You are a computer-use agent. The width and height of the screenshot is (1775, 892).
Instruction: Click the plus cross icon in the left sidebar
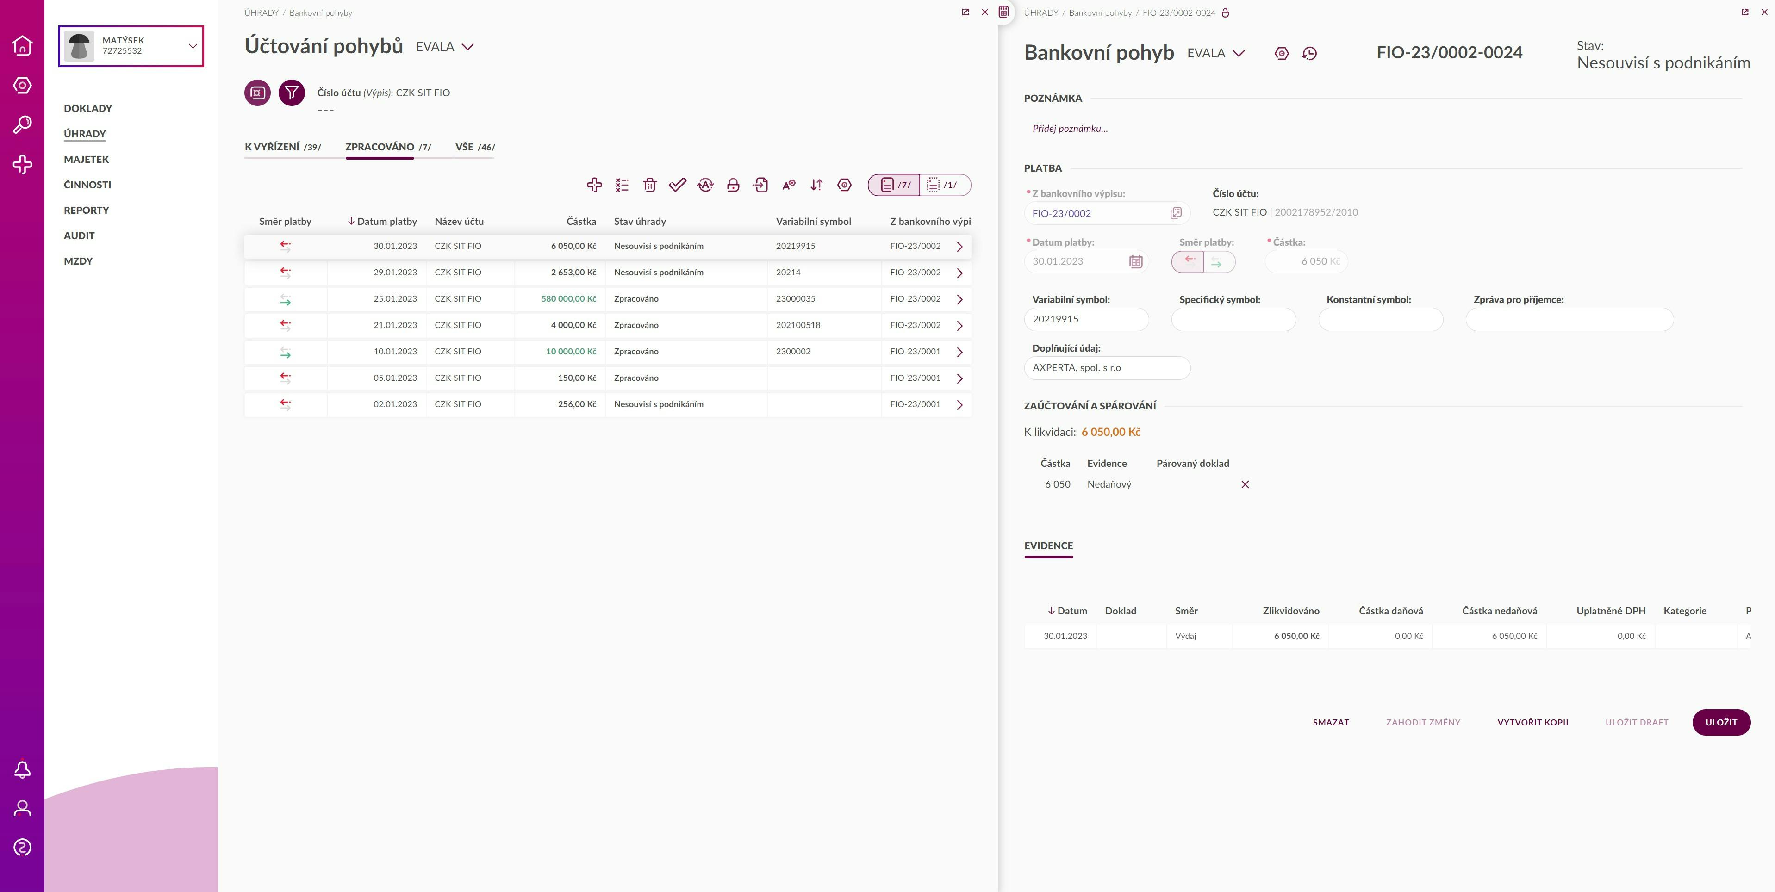point(22,165)
